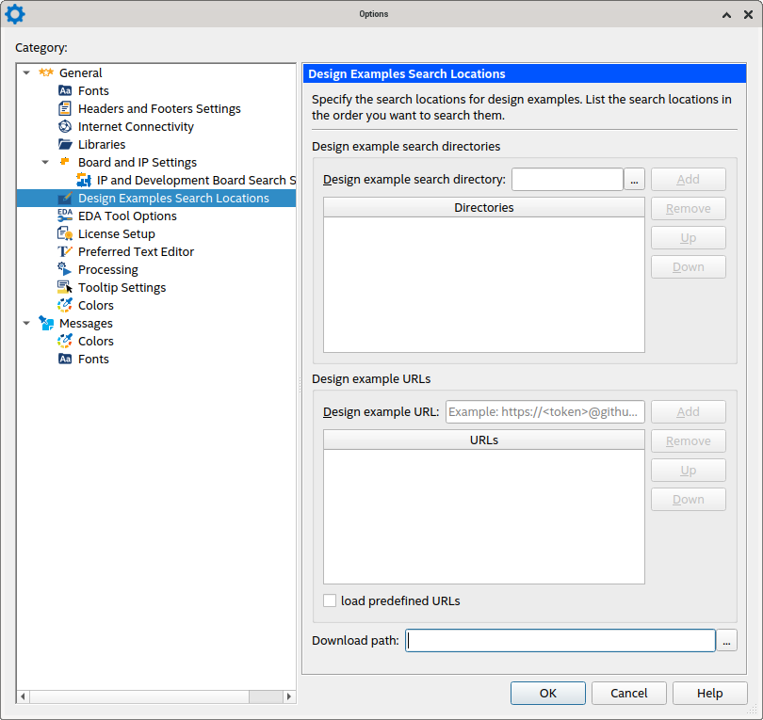Screen dimensions: 763x720
Task: Click the Download path text field
Action: click(560, 640)
